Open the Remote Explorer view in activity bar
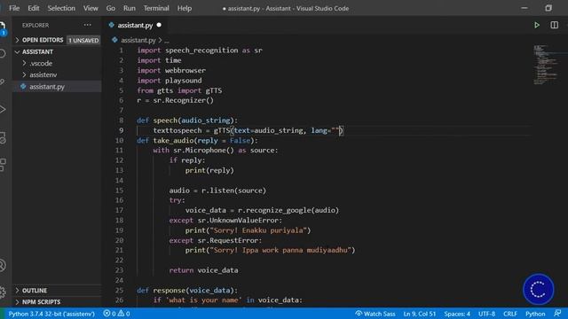This screenshot has width=568, height=319. point(3,137)
